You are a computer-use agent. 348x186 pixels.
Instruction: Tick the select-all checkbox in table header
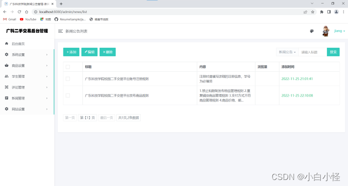click(x=68, y=67)
